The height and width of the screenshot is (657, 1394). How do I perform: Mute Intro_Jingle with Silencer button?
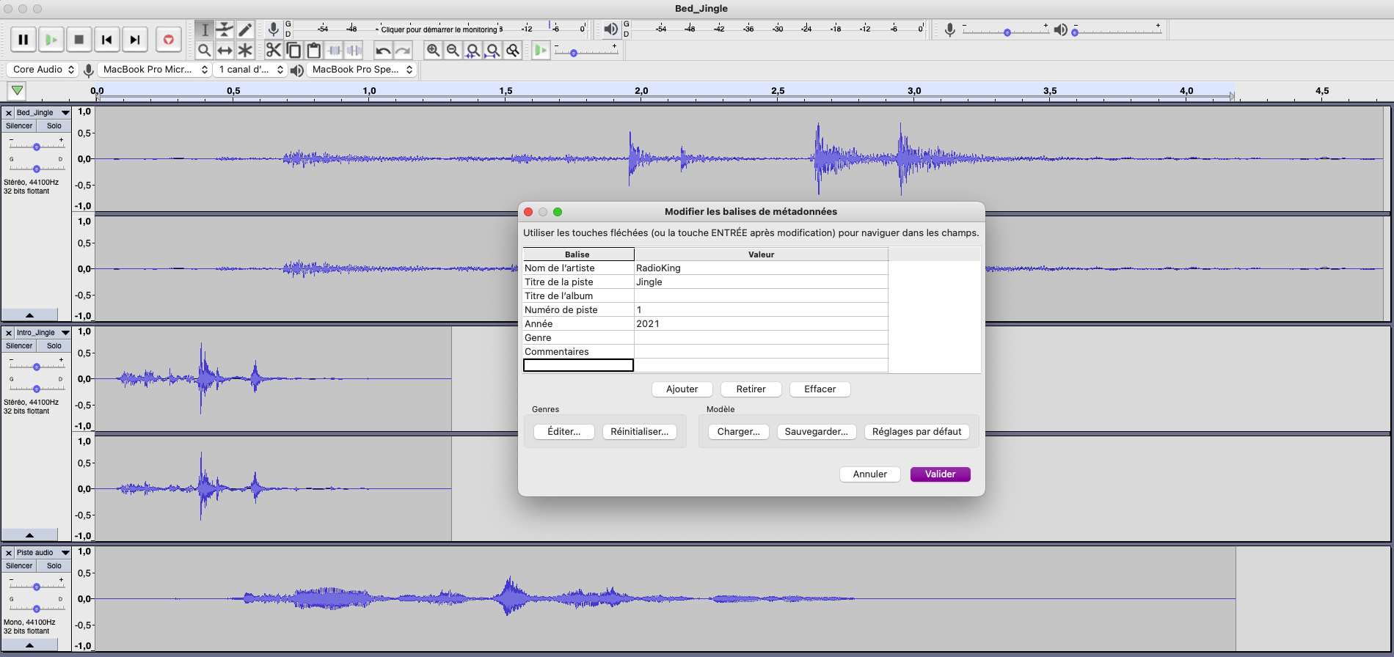tap(19, 346)
